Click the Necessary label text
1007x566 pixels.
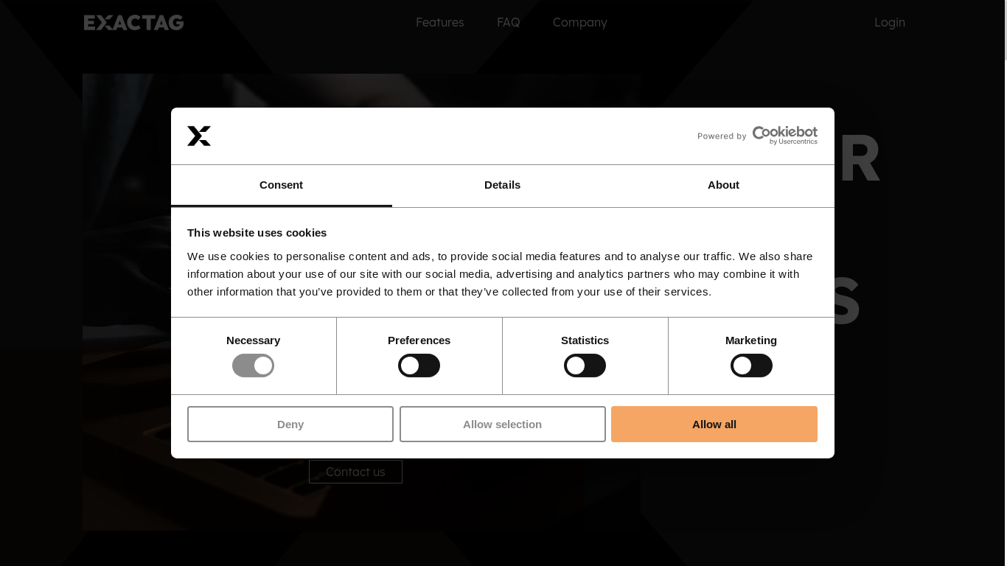pyautogui.click(x=253, y=340)
